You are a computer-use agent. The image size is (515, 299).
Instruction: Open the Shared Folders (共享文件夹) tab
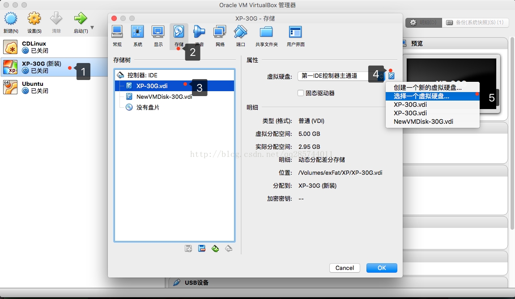coord(266,36)
